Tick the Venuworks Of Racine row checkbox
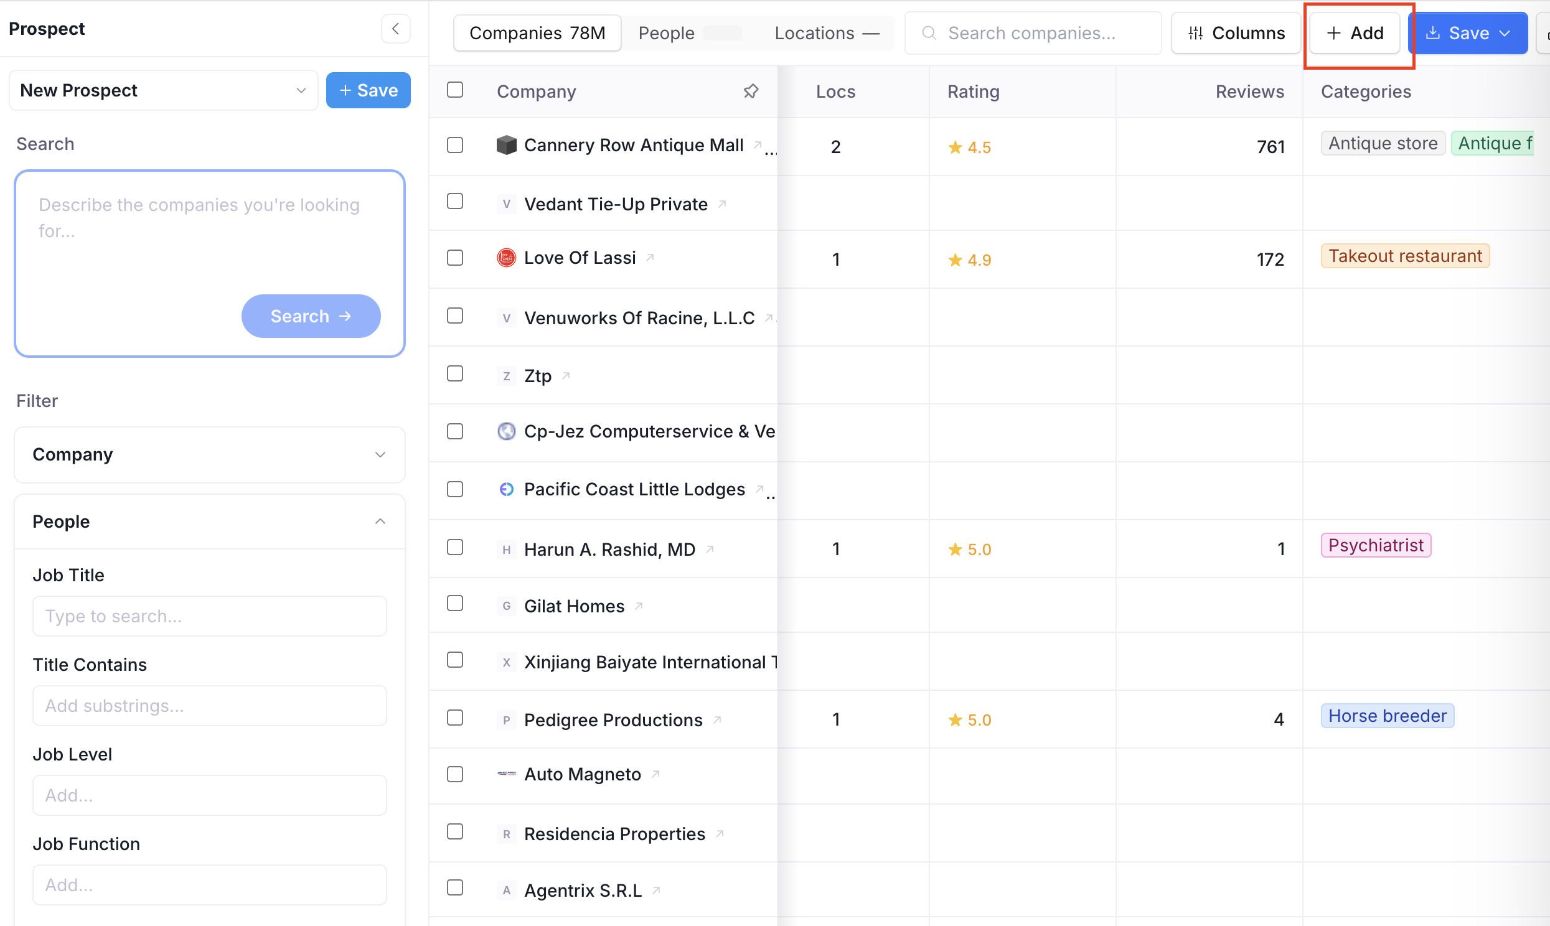The width and height of the screenshot is (1550, 926). pyautogui.click(x=455, y=316)
